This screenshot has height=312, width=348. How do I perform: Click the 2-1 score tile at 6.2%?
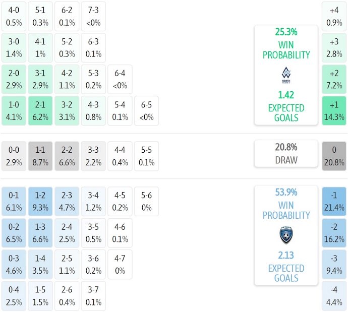(40, 110)
